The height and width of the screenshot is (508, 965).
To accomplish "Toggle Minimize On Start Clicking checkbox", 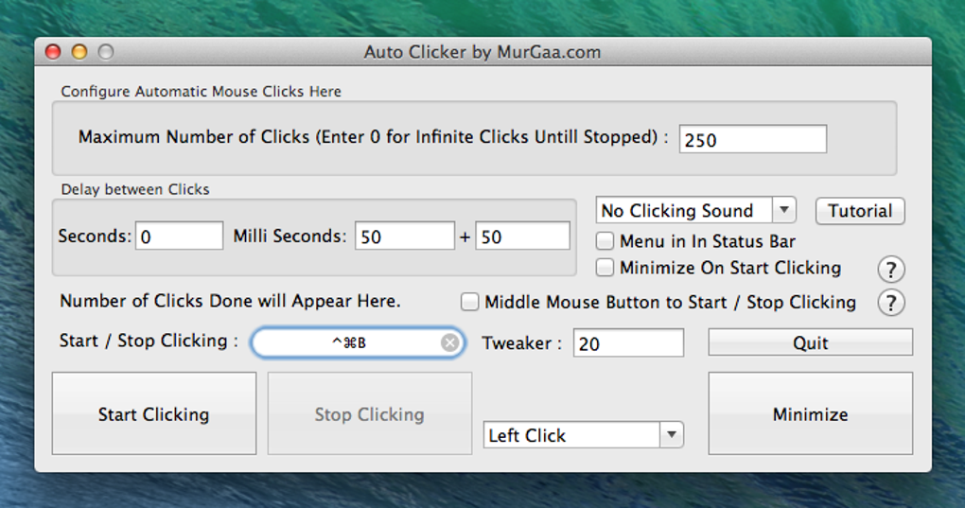I will [x=605, y=268].
